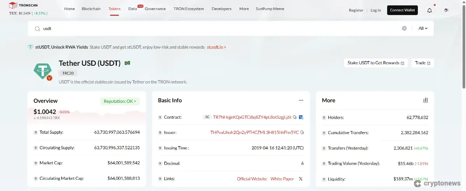Viewport: 466px width, 191px height.
Task: Click the SC tag before contract address
Action: (x=207, y=117)
